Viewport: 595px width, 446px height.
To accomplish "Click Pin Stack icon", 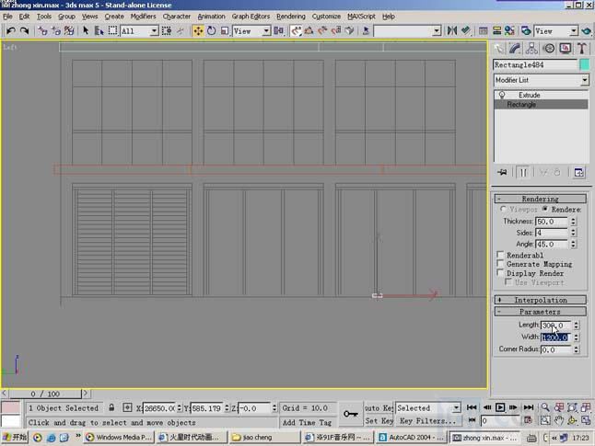I will pyautogui.click(x=502, y=172).
